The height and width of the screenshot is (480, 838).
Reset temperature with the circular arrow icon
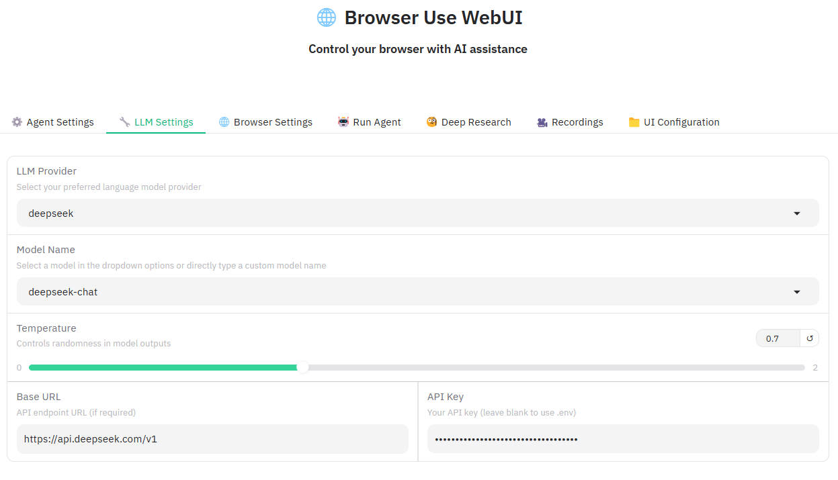coord(810,338)
